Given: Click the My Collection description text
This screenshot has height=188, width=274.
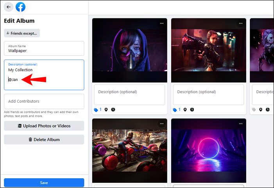Looking at the screenshot, I should pos(20,70).
